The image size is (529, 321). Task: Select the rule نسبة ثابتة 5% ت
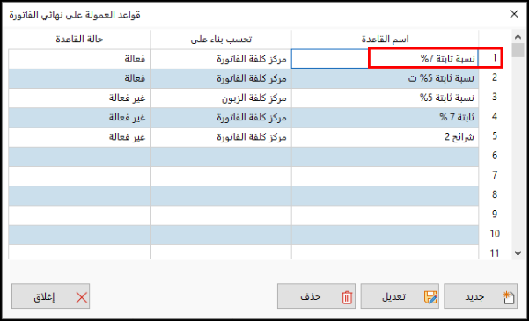coord(385,78)
